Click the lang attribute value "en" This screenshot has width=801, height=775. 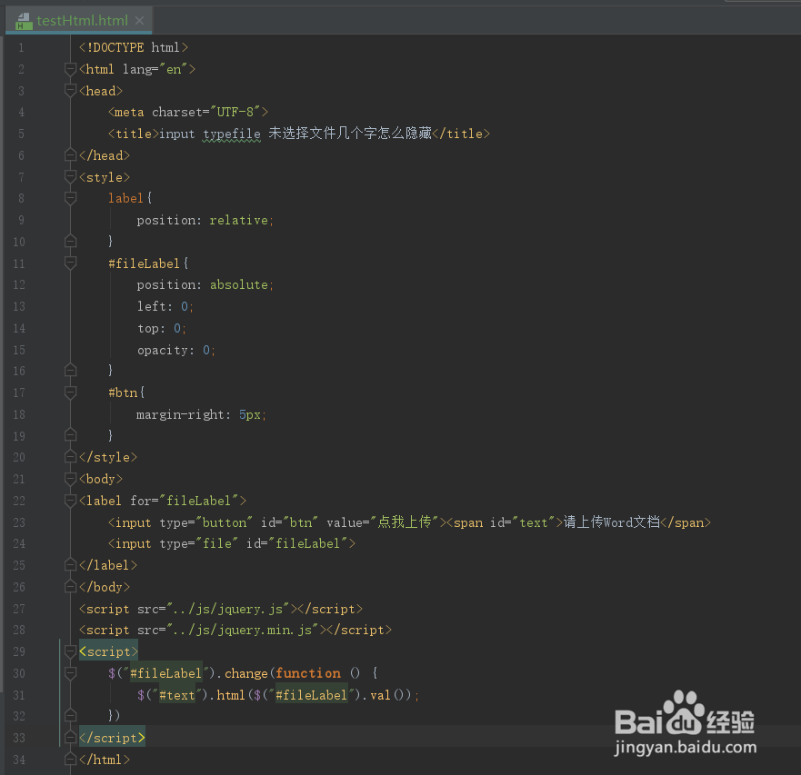click(175, 69)
